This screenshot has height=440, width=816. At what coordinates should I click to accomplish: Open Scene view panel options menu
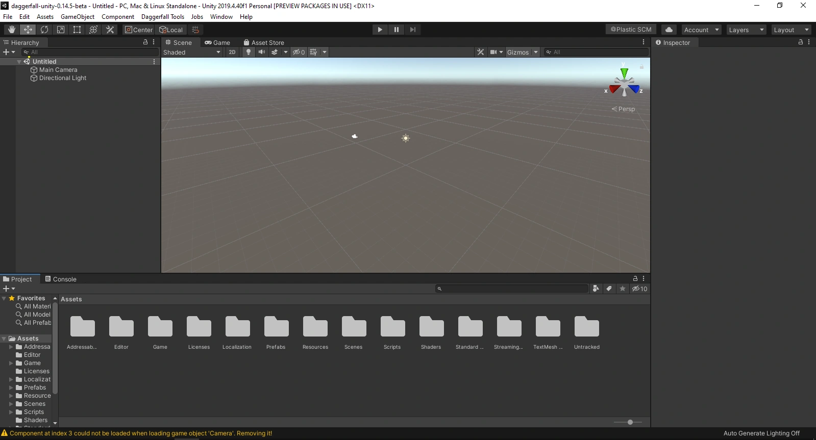coord(644,42)
